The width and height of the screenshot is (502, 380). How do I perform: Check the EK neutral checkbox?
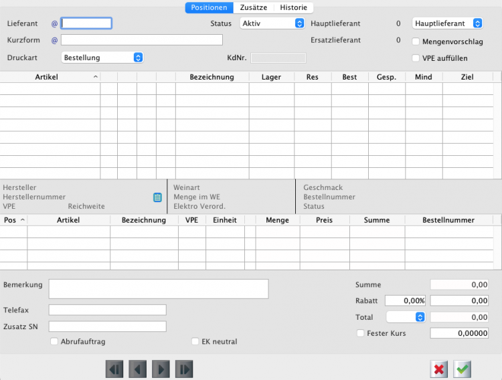(x=195, y=342)
